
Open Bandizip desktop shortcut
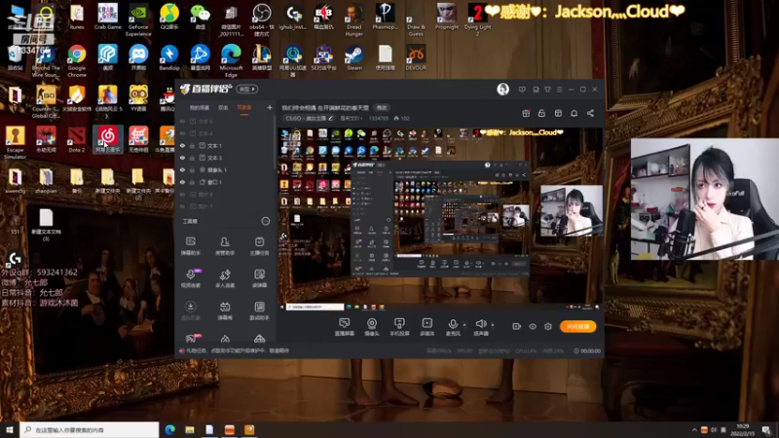(168, 57)
